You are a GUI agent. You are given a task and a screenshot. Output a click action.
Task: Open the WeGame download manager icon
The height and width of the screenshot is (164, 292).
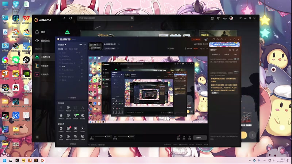225,18
